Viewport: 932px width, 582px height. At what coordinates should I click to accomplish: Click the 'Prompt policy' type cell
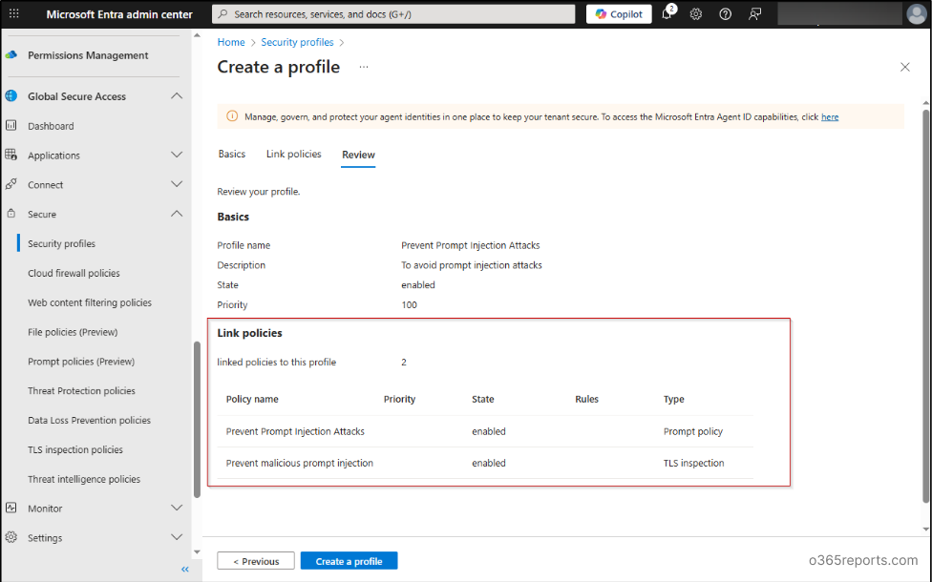coord(693,431)
